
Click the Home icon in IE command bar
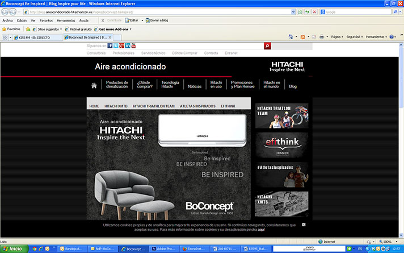point(291,37)
